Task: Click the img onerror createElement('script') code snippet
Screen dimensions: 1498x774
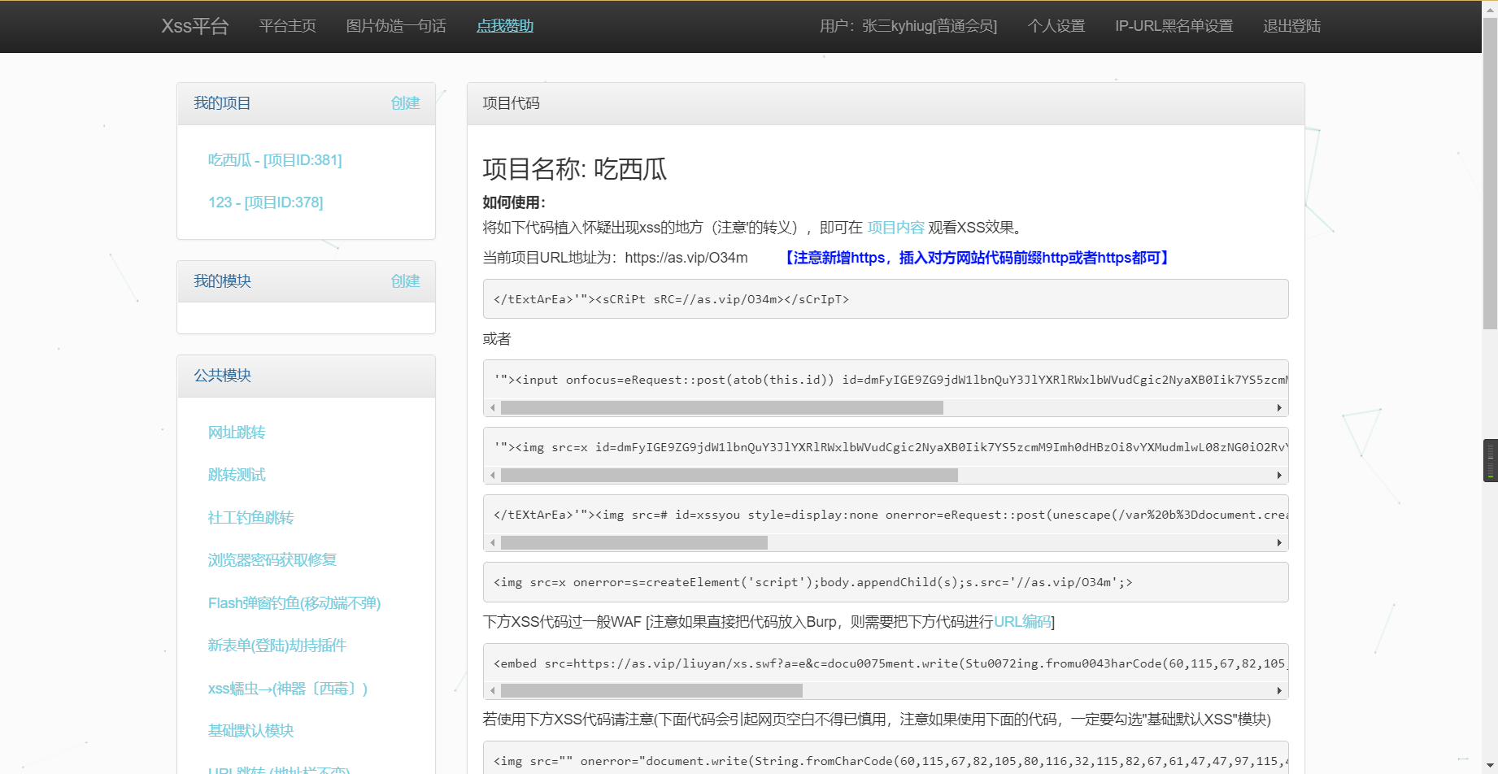Action: click(886, 582)
